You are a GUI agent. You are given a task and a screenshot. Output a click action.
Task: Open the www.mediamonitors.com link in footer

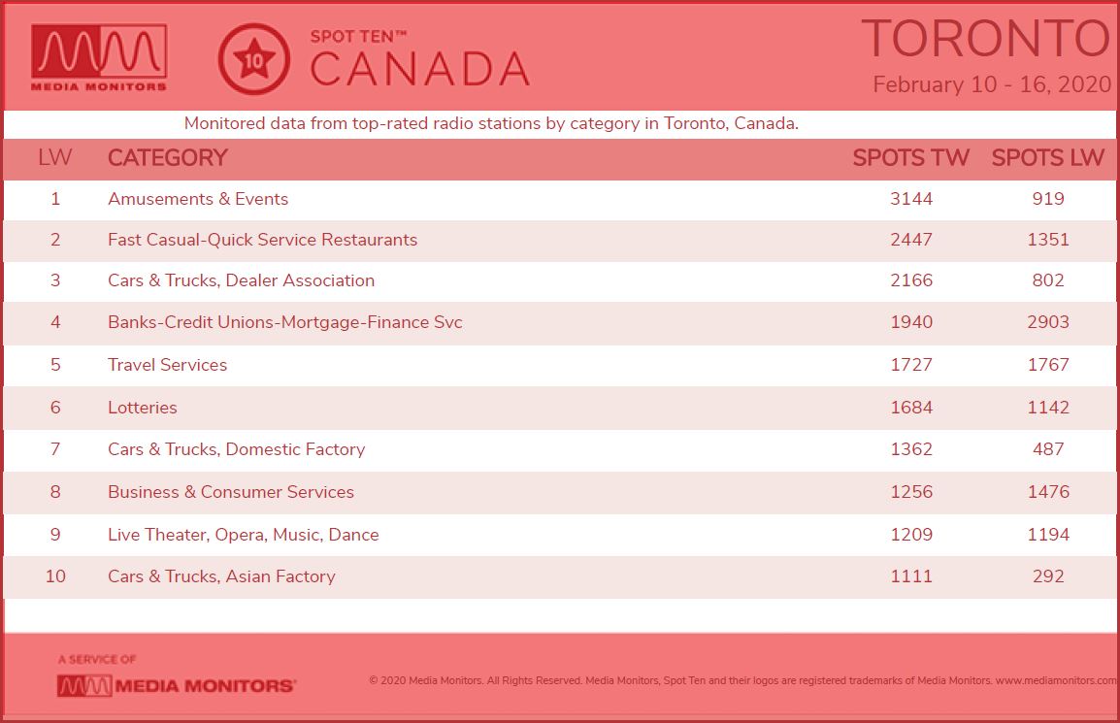coord(1056,680)
